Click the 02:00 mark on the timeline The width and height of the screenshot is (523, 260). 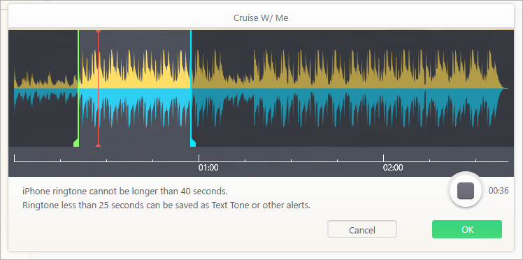pos(393,167)
